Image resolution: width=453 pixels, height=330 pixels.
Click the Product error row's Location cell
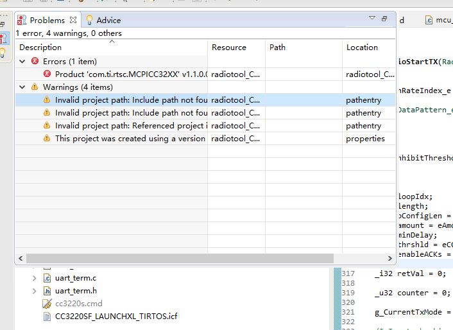pyautogui.click(x=370, y=74)
